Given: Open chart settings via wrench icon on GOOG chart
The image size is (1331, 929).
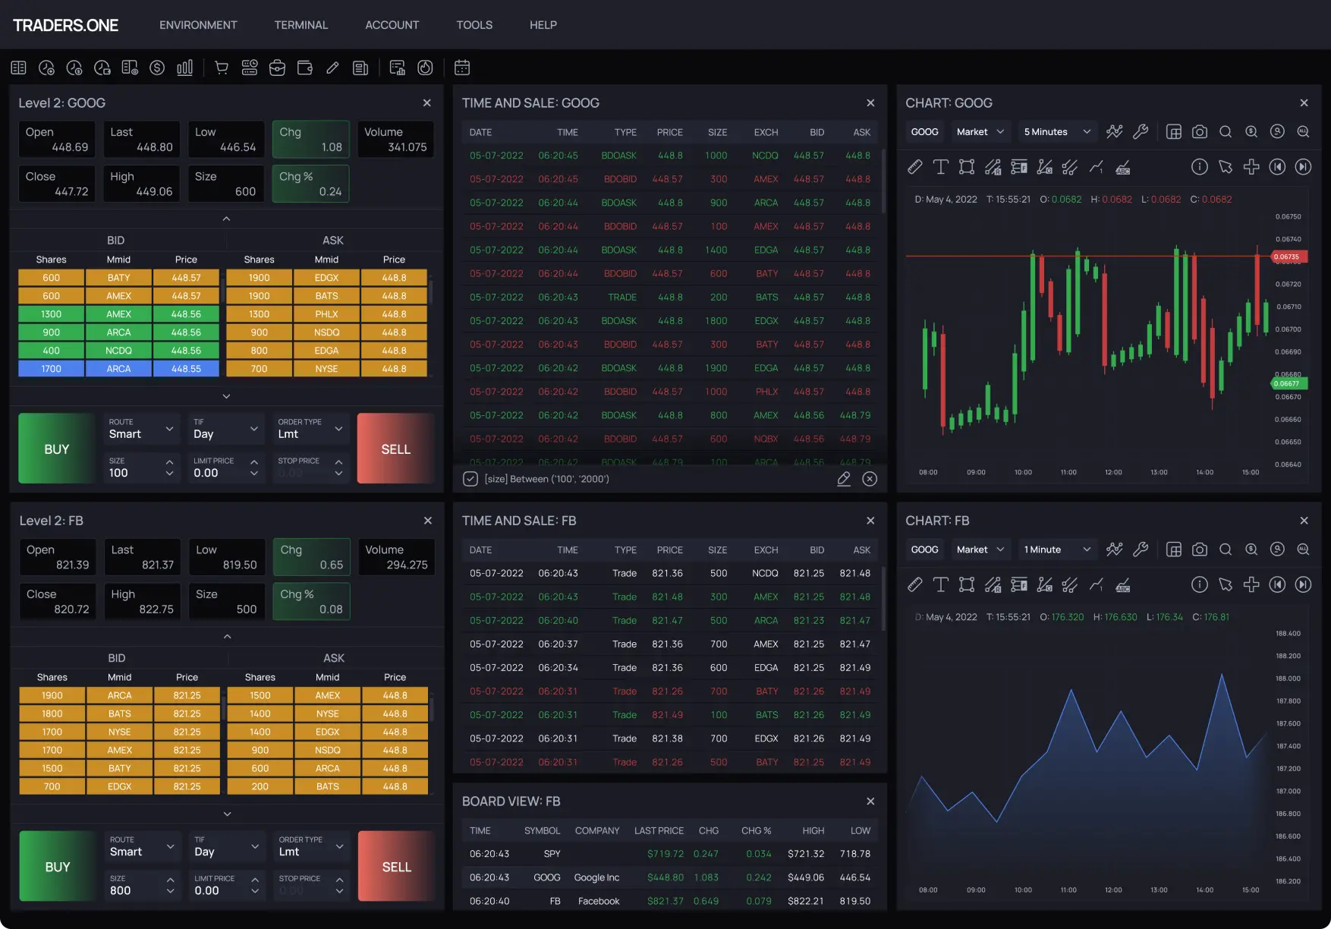Looking at the screenshot, I should click(1141, 131).
